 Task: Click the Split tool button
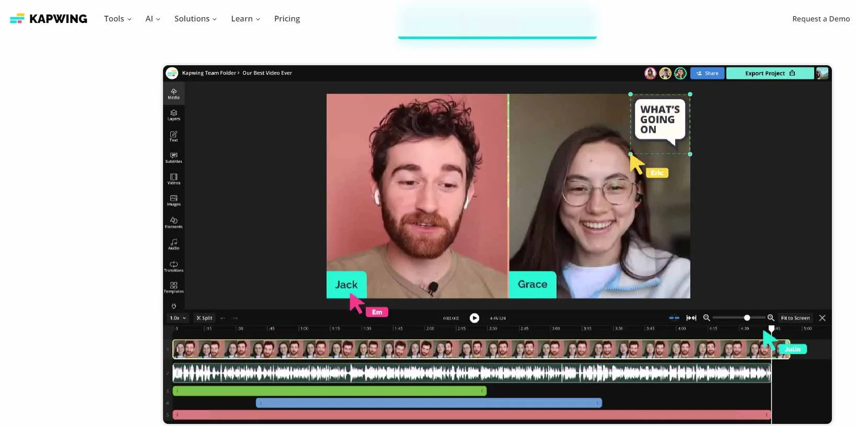click(204, 318)
